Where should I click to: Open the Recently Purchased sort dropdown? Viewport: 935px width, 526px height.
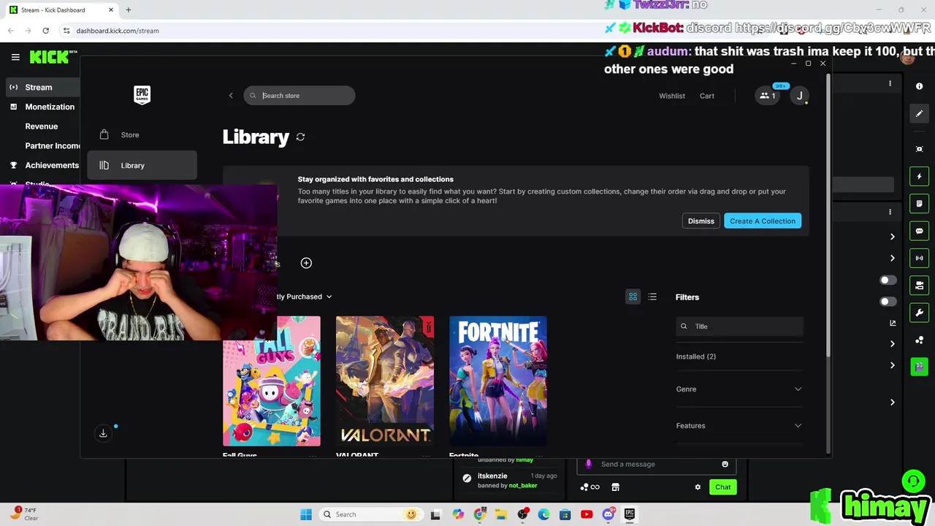click(x=305, y=297)
